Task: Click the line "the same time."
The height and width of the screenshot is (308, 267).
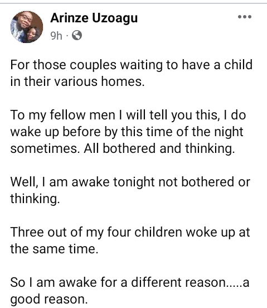Action: (54, 249)
